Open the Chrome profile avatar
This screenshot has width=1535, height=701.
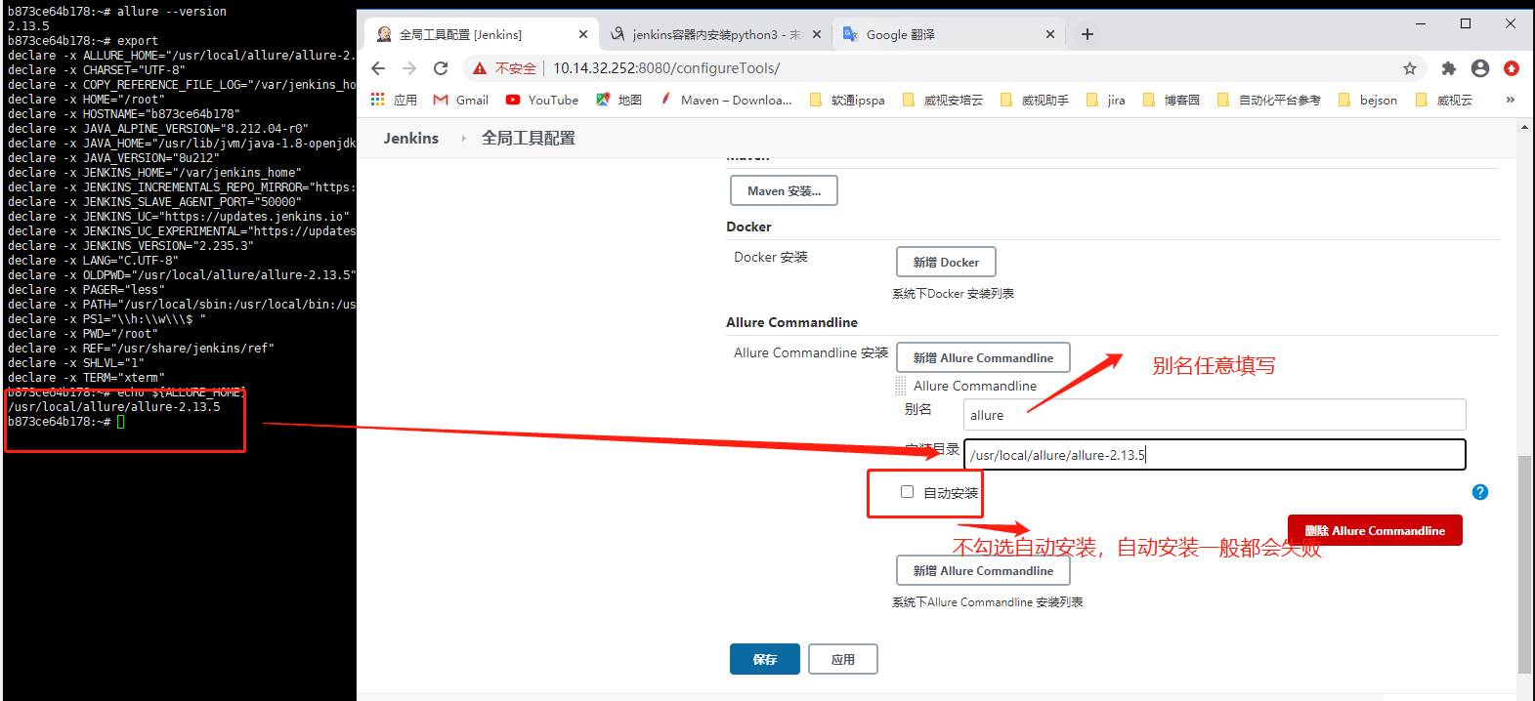coord(1480,68)
